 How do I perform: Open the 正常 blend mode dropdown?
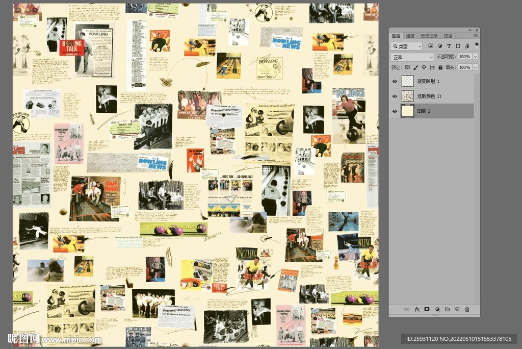pyautogui.click(x=412, y=57)
